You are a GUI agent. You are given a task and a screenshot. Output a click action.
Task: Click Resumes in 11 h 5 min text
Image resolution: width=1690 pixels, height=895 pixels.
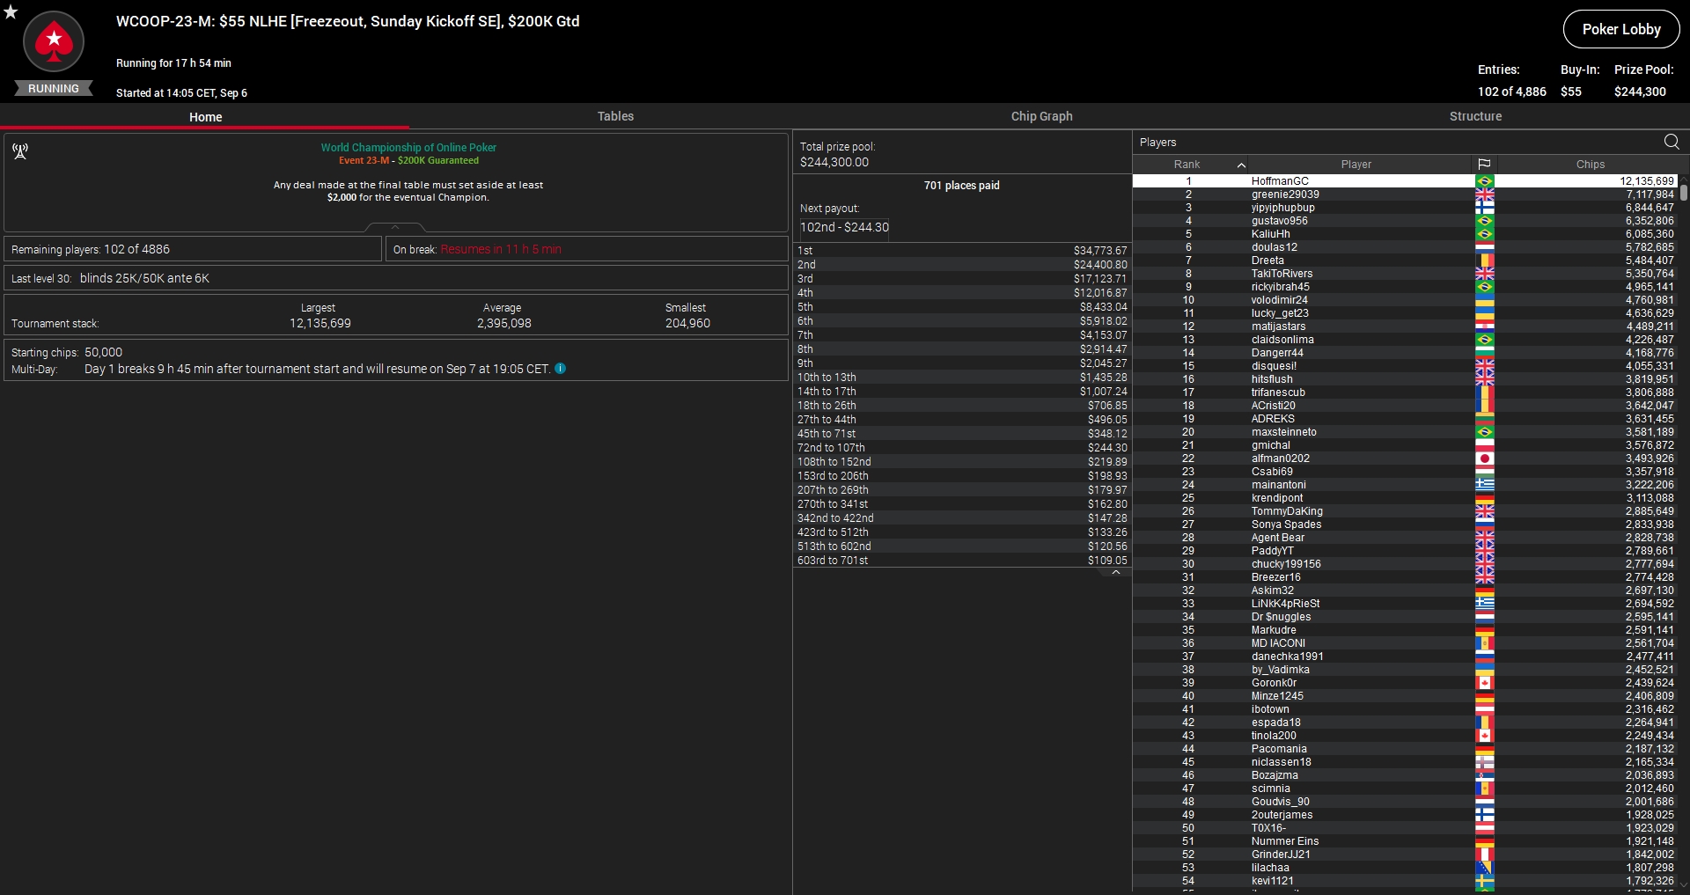pos(501,250)
